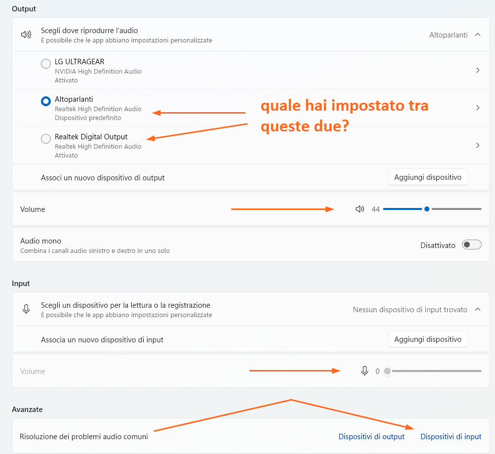Click the input volume slider track
Viewport: 495px width, 454px height.
(x=434, y=371)
